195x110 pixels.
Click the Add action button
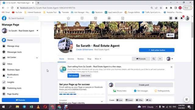coord(157,50)
